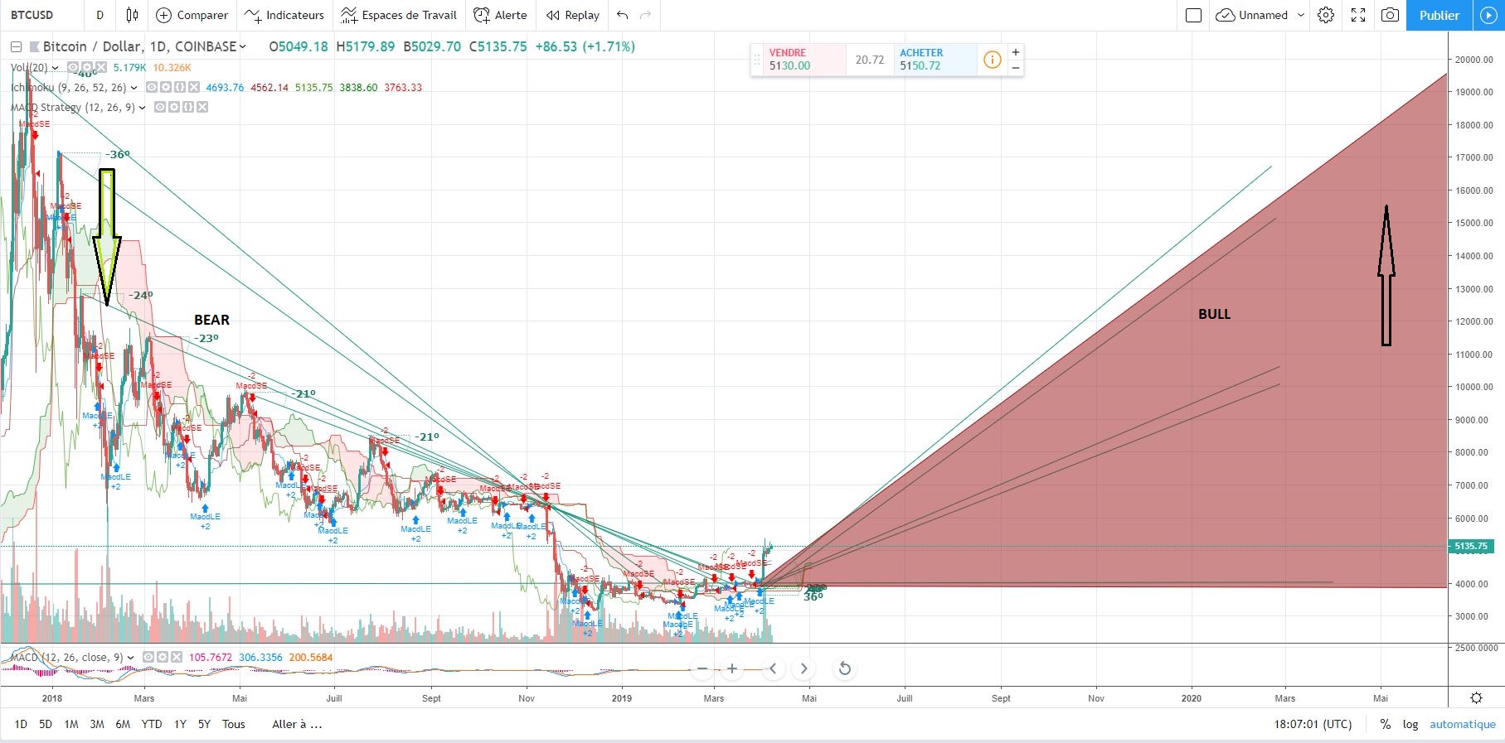Expand MACD (12, 26, close, 9) dropdown arrow
This screenshot has height=743, width=1505.
[131, 658]
